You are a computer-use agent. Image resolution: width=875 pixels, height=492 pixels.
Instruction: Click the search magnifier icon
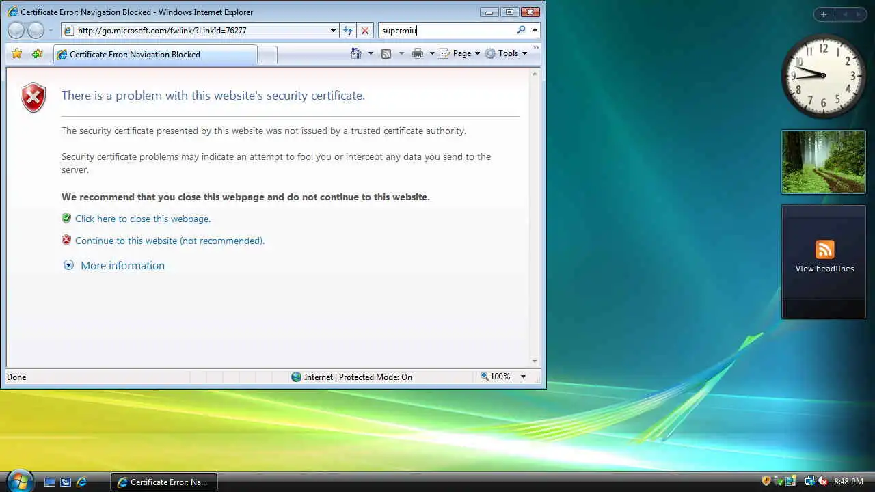522,30
